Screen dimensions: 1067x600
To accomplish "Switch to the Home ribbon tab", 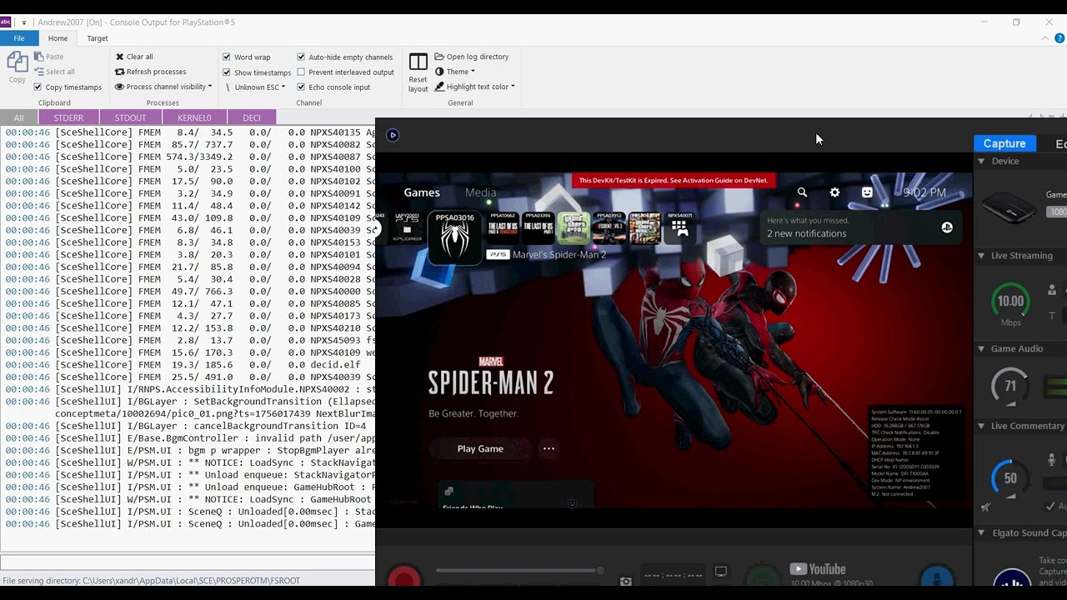I will (58, 38).
